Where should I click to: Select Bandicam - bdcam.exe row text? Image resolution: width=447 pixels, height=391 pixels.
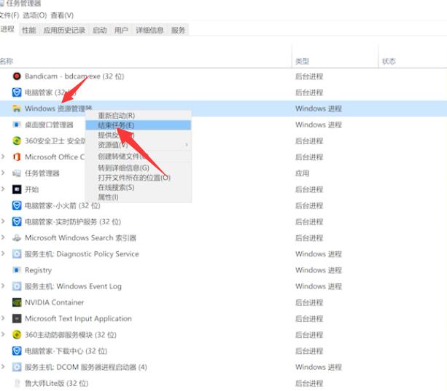pyautogui.click(x=74, y=76)
